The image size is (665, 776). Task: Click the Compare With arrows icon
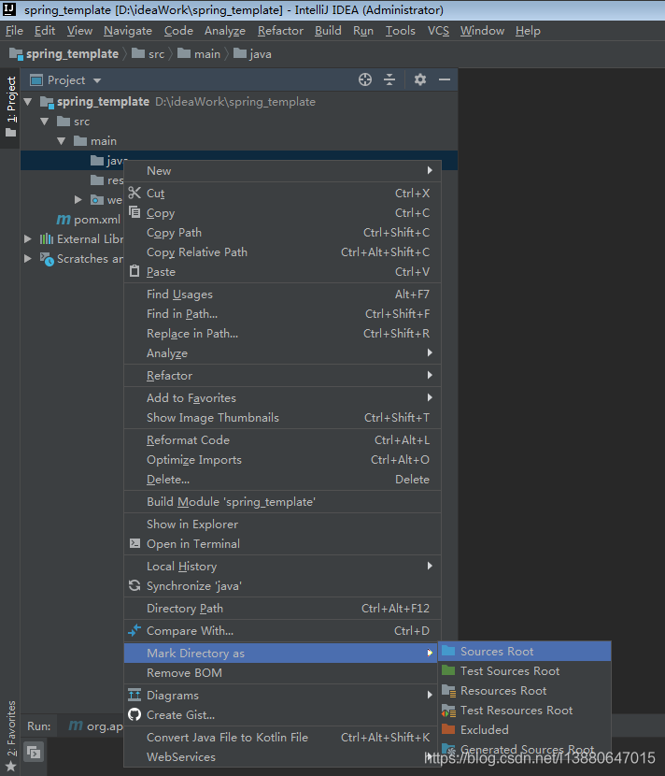pyautogui.click(x=134, y=630)
